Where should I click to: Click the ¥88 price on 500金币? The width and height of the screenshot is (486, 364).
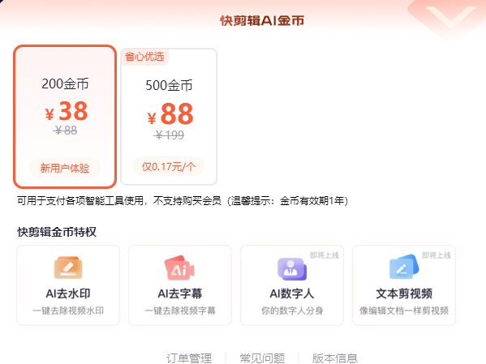(x=170, y=114)
